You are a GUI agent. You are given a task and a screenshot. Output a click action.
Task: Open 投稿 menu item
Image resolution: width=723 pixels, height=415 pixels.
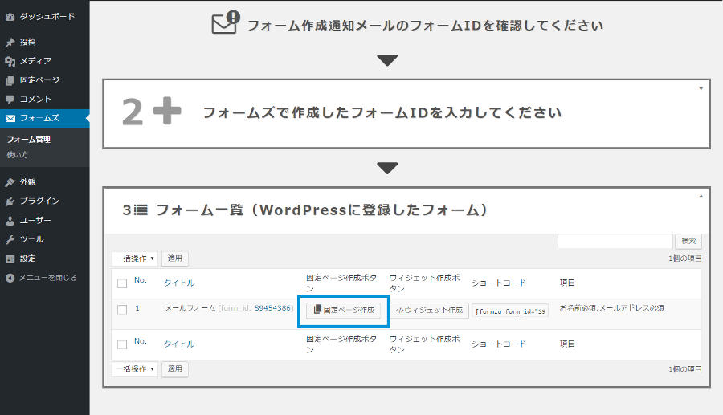pyautogui.click(x=27, y=42)
